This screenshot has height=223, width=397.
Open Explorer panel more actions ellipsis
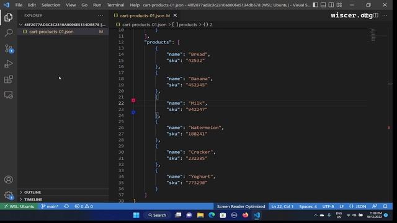pyautogui.click(x=100, y=15)
